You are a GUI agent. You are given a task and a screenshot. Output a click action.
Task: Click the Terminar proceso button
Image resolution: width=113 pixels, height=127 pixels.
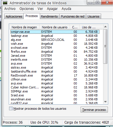(x=94, y=110)
